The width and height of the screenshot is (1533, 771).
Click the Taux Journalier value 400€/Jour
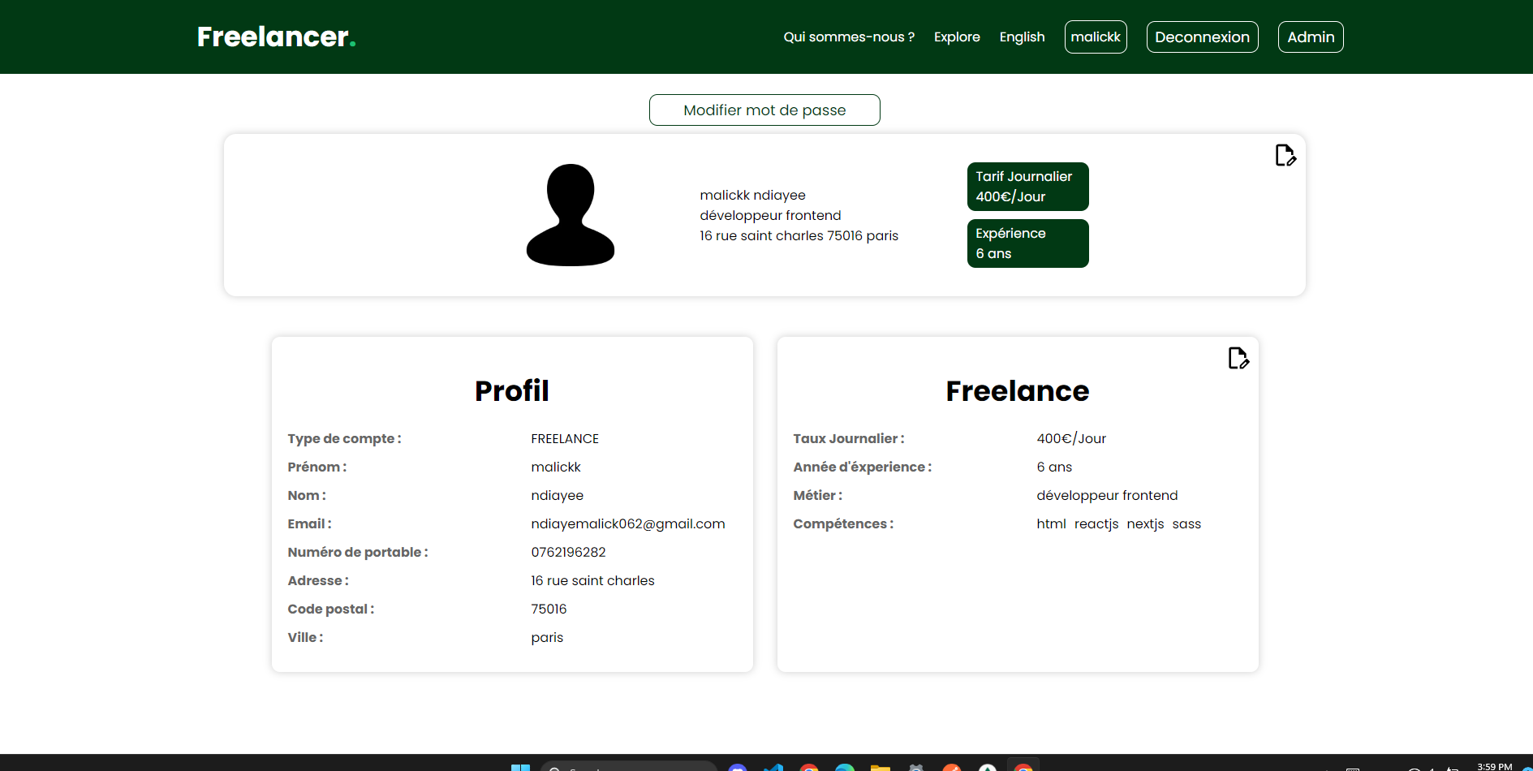pyautogui.click(x=1071, y=439)
